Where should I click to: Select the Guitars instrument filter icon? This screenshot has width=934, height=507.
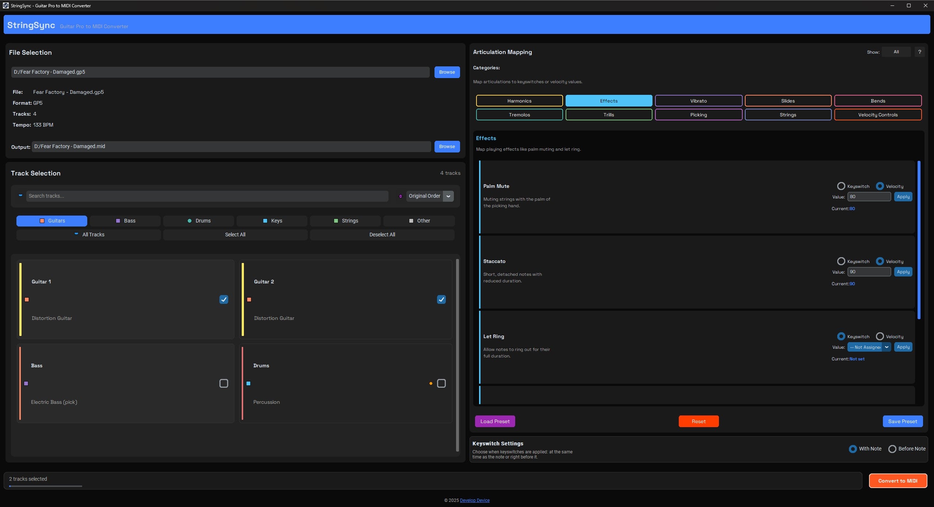(x=42, y=221)
